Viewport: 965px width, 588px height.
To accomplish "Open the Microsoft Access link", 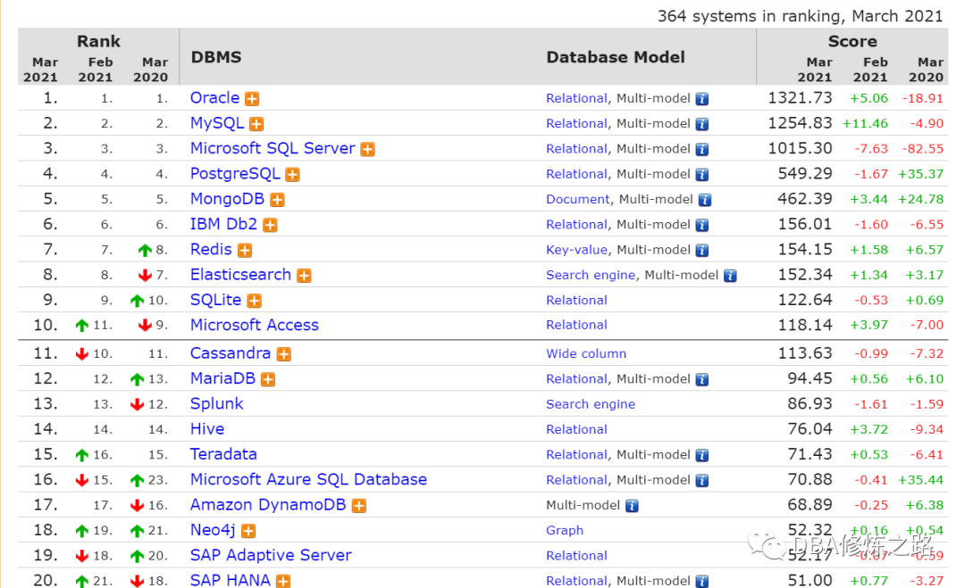I will [254, 325].
